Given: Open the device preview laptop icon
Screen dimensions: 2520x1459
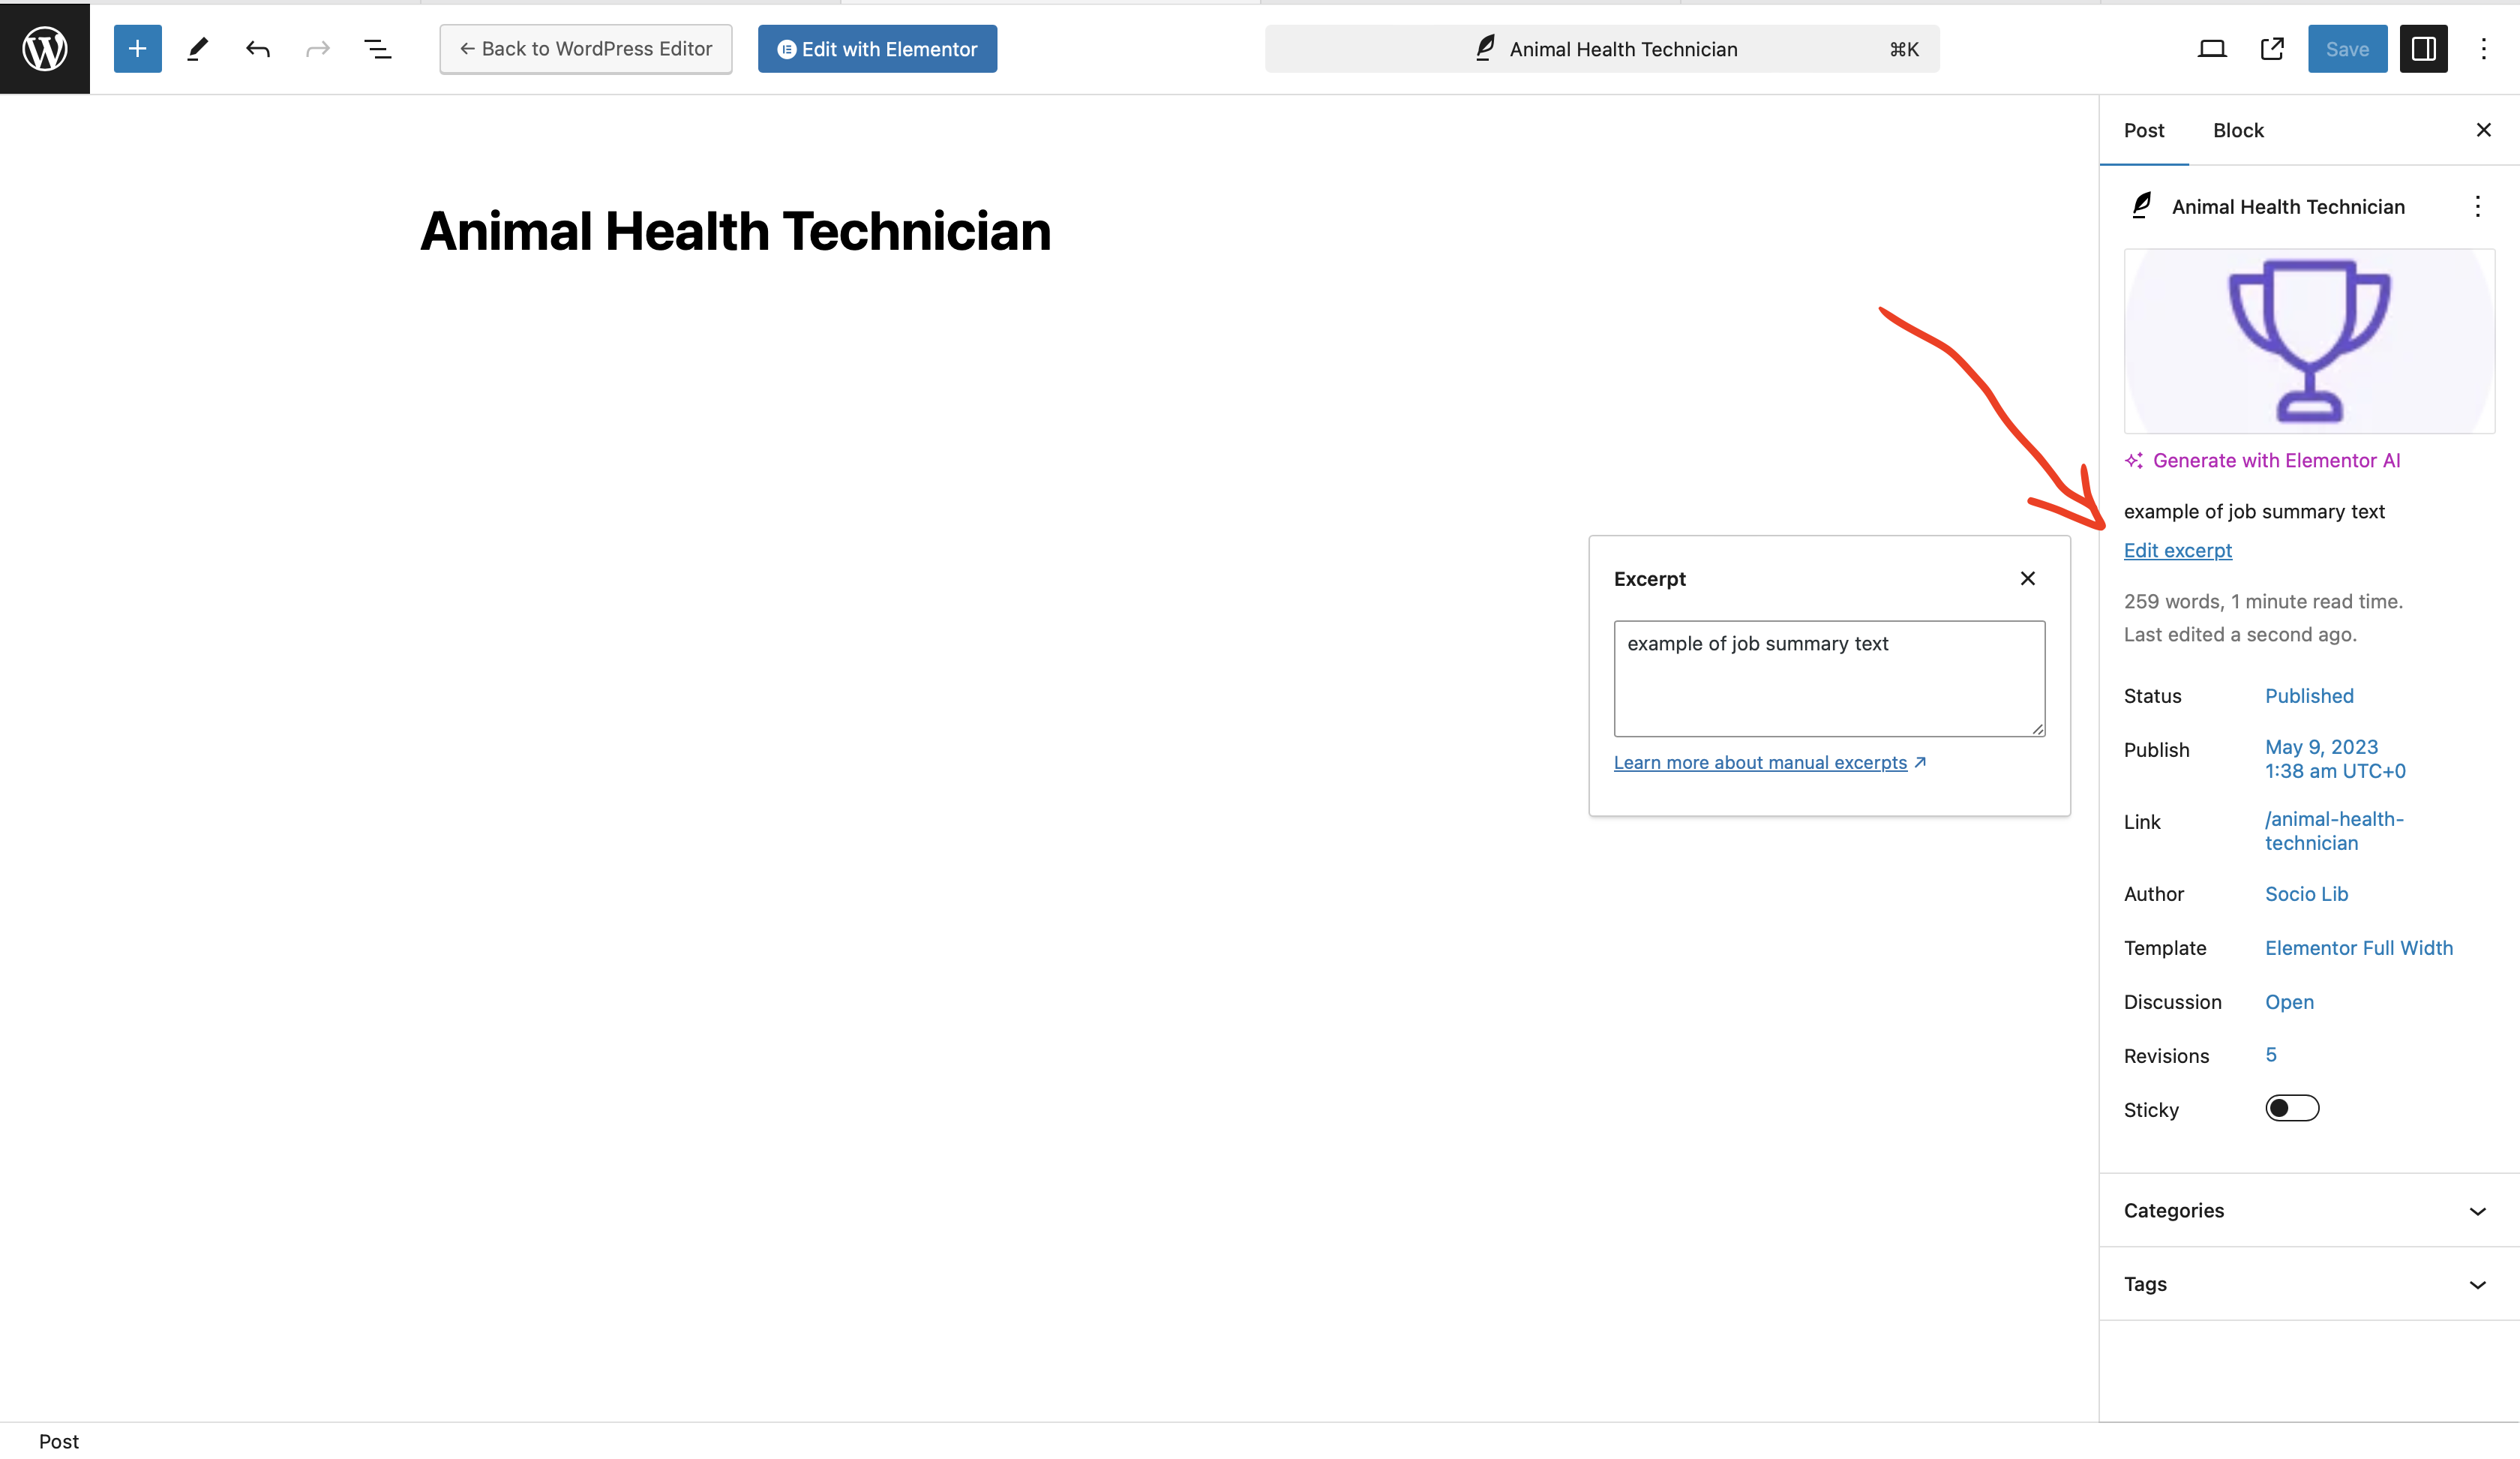Looking at the screenshot, I should (x=2211, y=48).
